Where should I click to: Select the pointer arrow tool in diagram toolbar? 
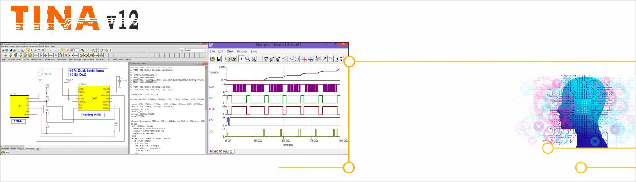point(241,59)
